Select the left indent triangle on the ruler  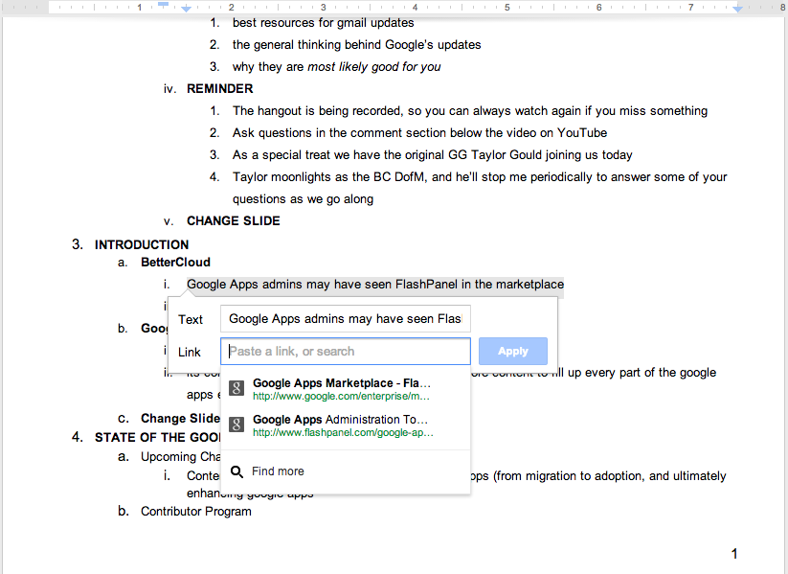[x=186, y=9]
